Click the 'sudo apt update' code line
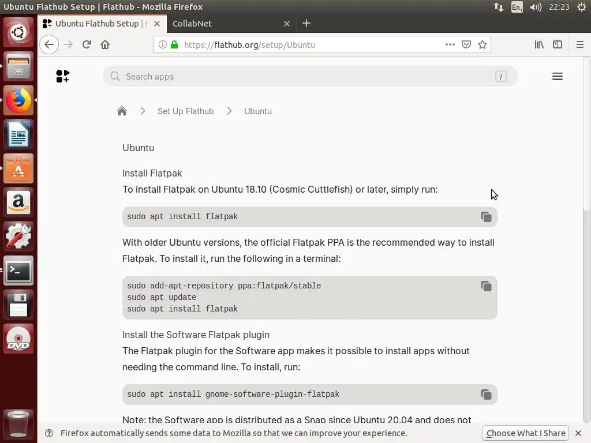The width and height of the screenshot is (591, 443). [x=162, y=297]
